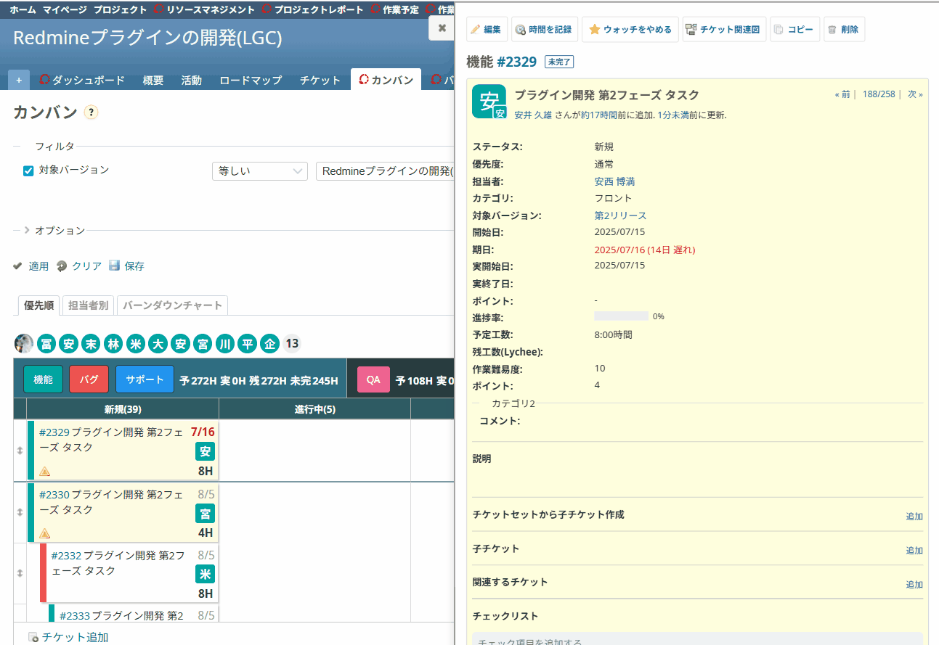This screenshot has height=645, width=939.
Task: Click the warning triangle on card #2330
Action: pyautogui.click(x=44, y=534)
